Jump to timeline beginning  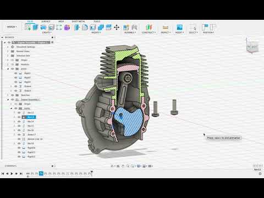coord(3,173)
